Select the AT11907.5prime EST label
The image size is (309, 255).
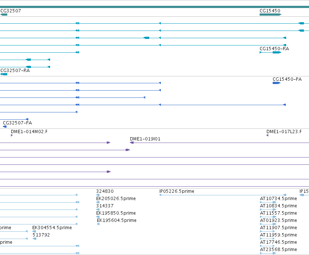point(278,228)
